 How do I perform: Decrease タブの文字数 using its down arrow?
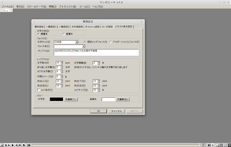tap(62, 72)
